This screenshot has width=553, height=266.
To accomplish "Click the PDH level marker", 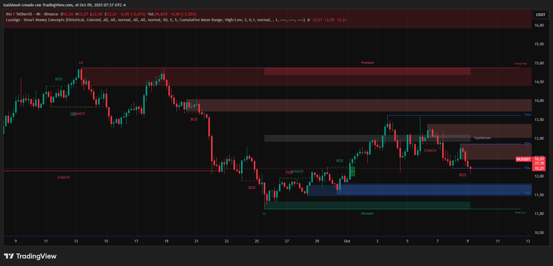I will click(x=527, y=144).
